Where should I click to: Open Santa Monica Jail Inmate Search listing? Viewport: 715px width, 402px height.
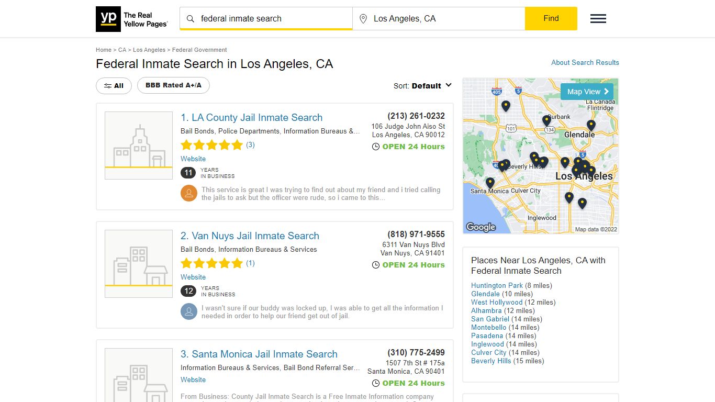tap(259, 354)
